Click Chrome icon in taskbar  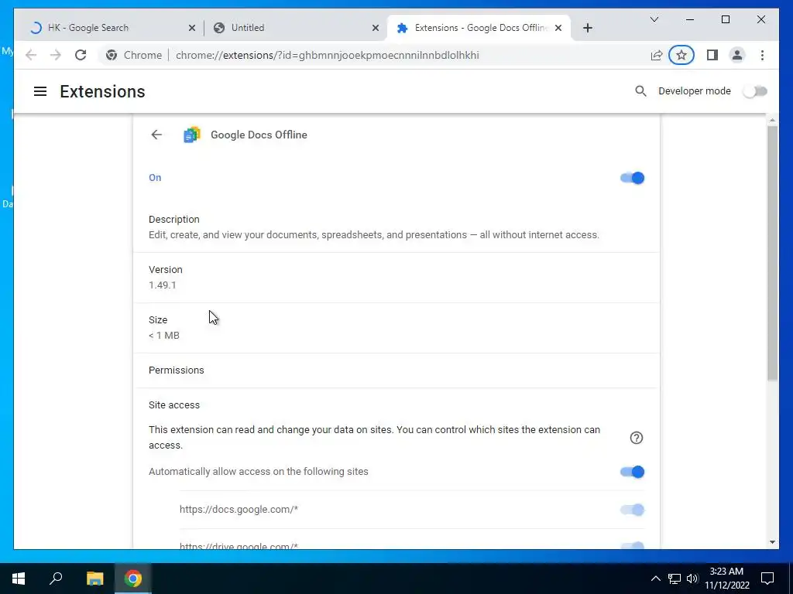click(x=133, y=579)
